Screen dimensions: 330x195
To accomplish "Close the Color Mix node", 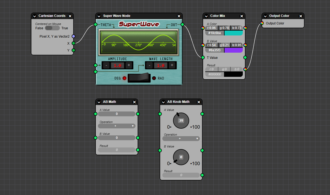I will [x=242, y=16].
